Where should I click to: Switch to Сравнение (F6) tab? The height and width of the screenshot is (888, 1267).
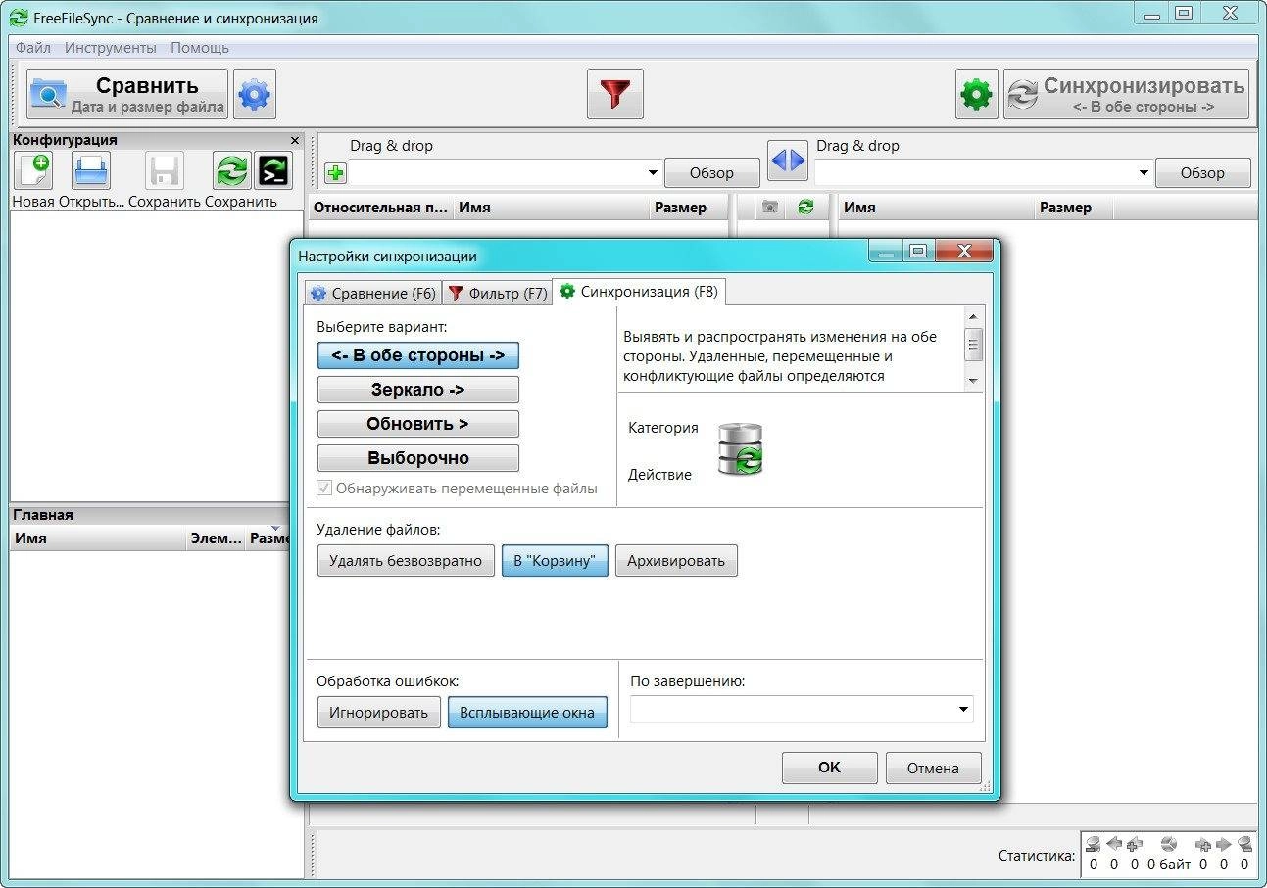coord(372,293)
